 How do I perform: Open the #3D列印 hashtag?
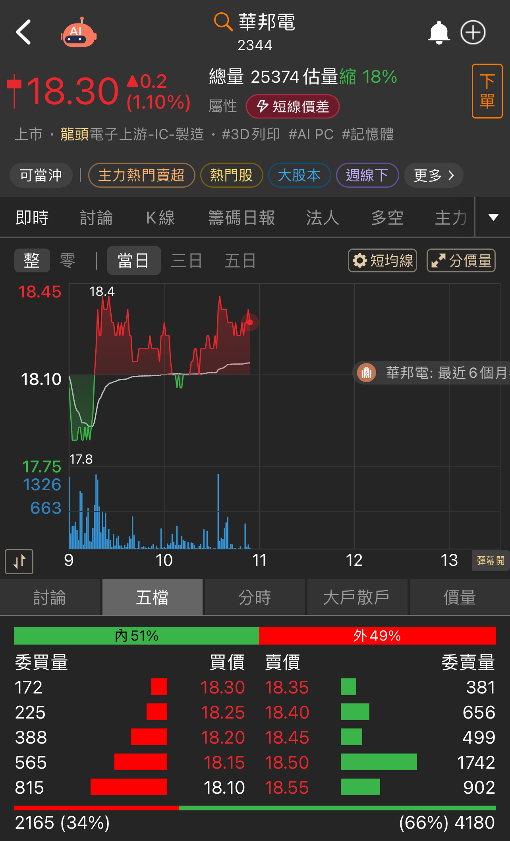251,134
